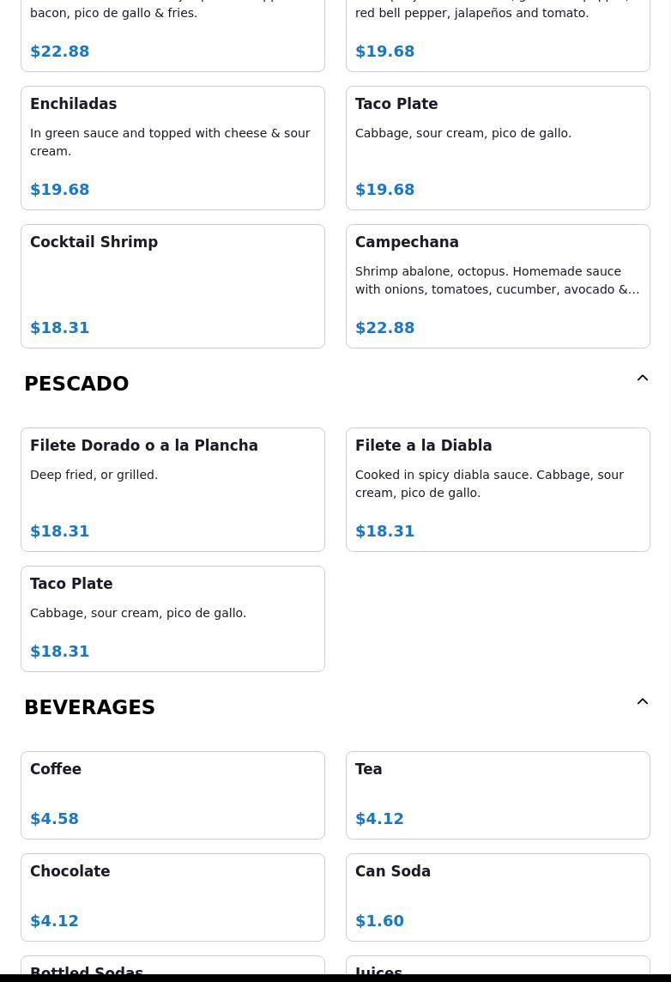671x982 pixels.
Task: Pick the Can Soda for $1.60
Action: tap(498, 897)
